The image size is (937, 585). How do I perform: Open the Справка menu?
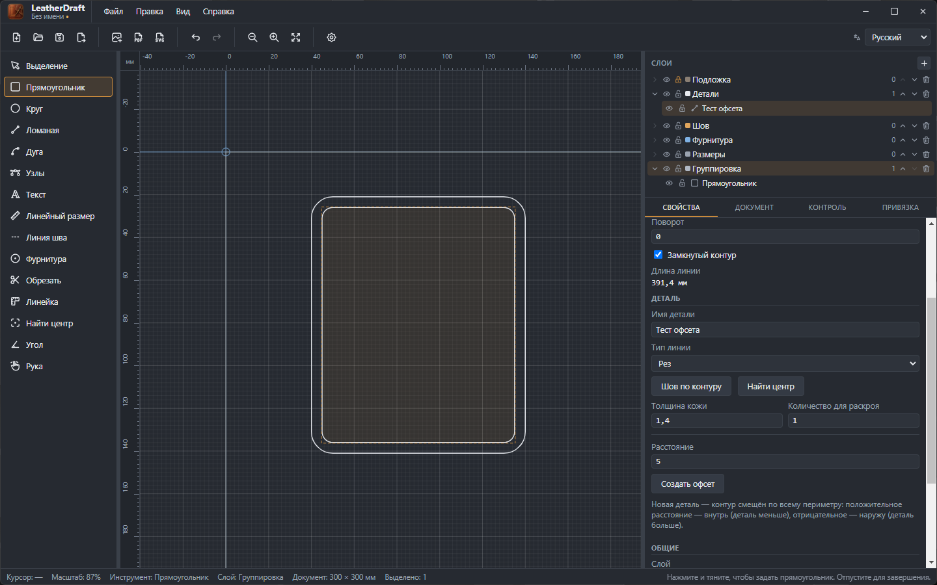coord(218,12)
